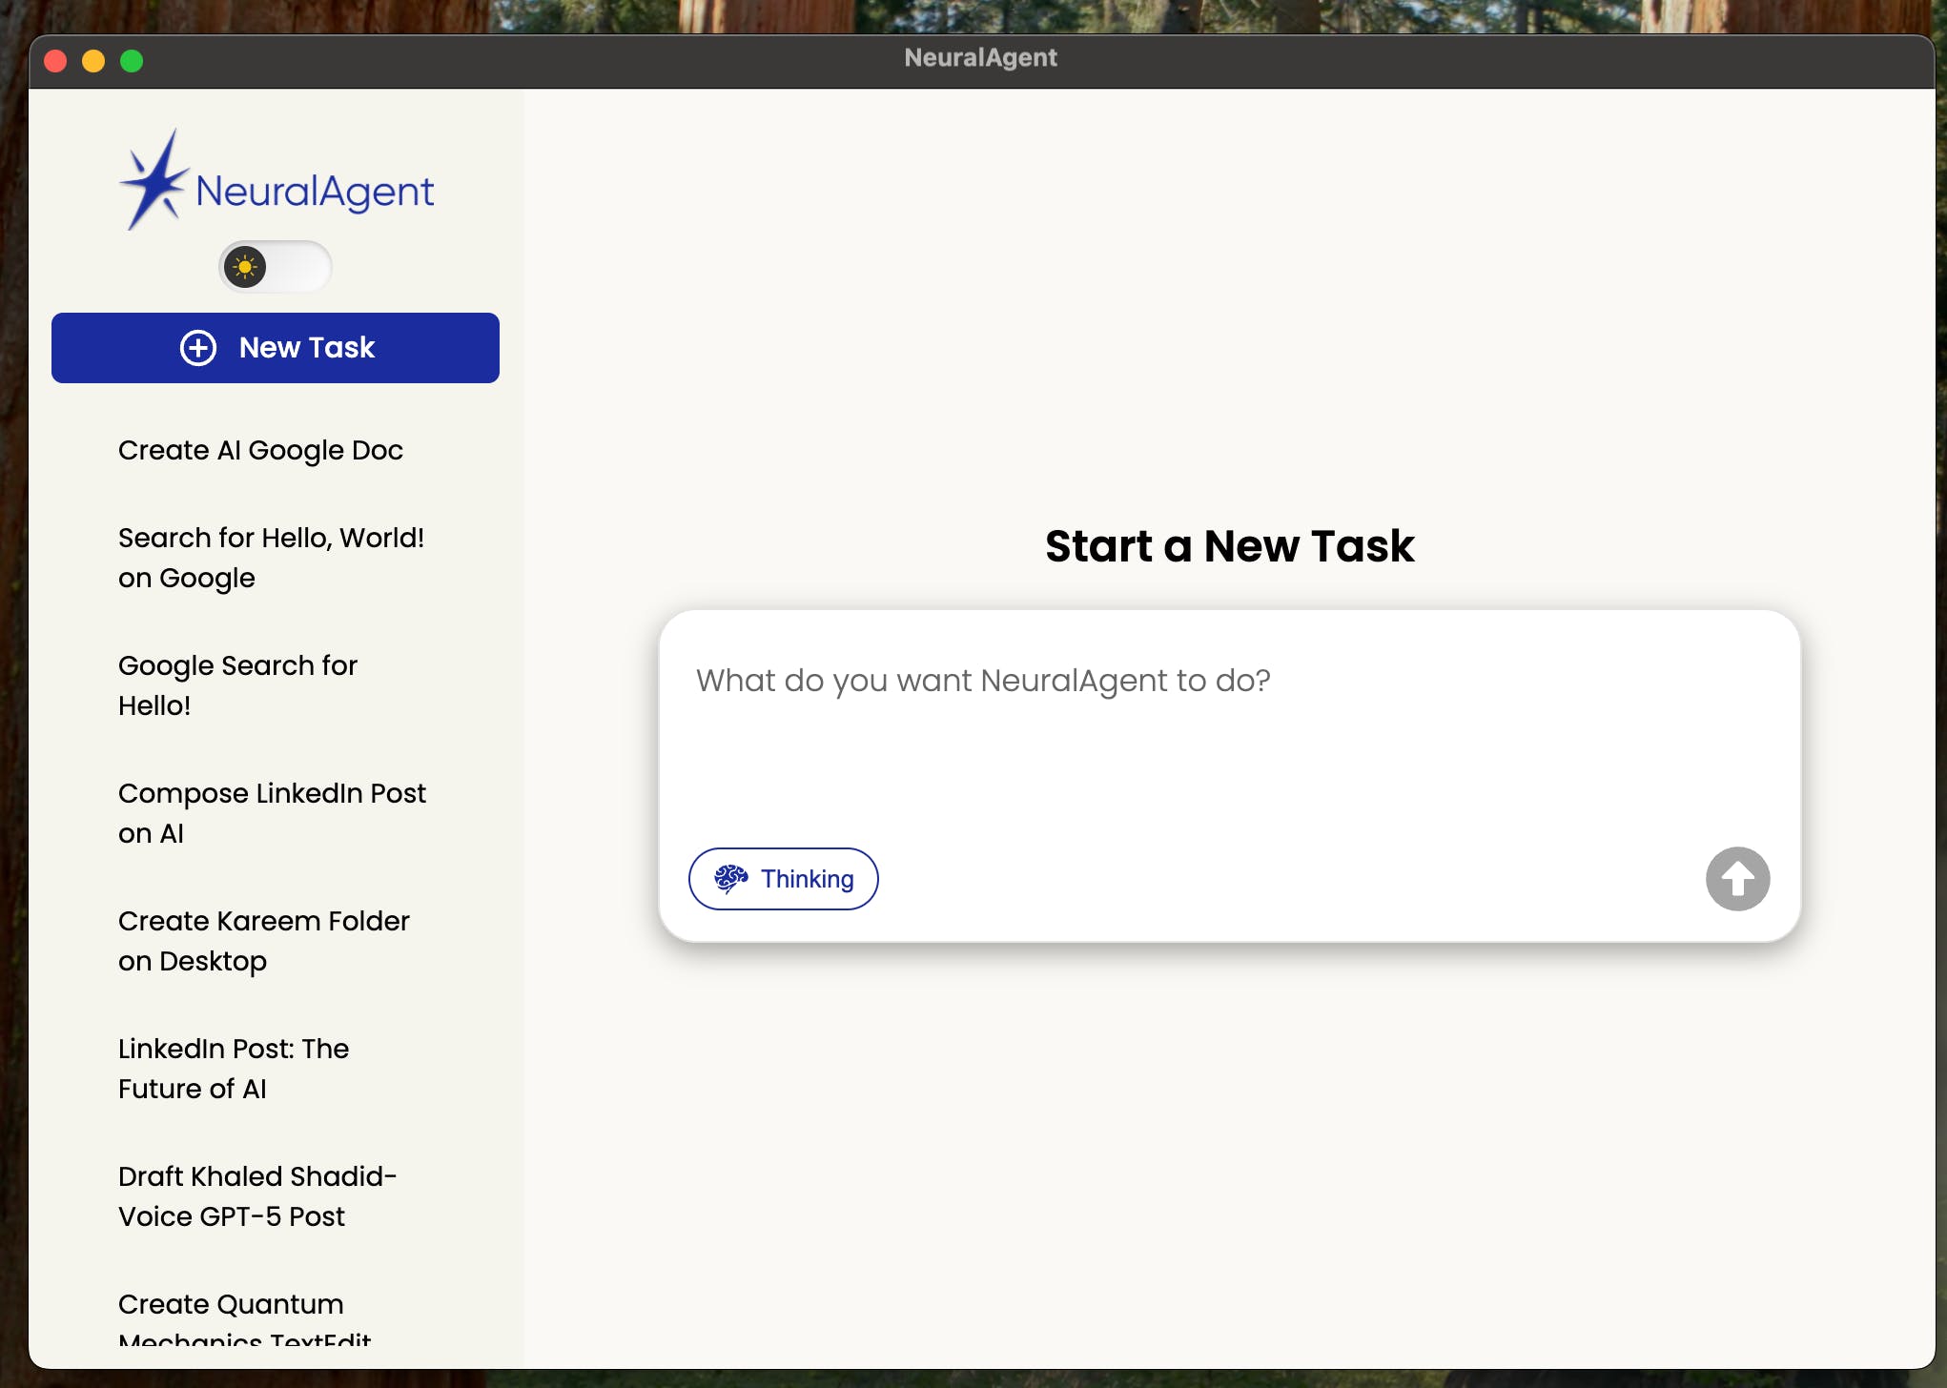Click the brain icon in Thinking button

click(x=731, y=878)
